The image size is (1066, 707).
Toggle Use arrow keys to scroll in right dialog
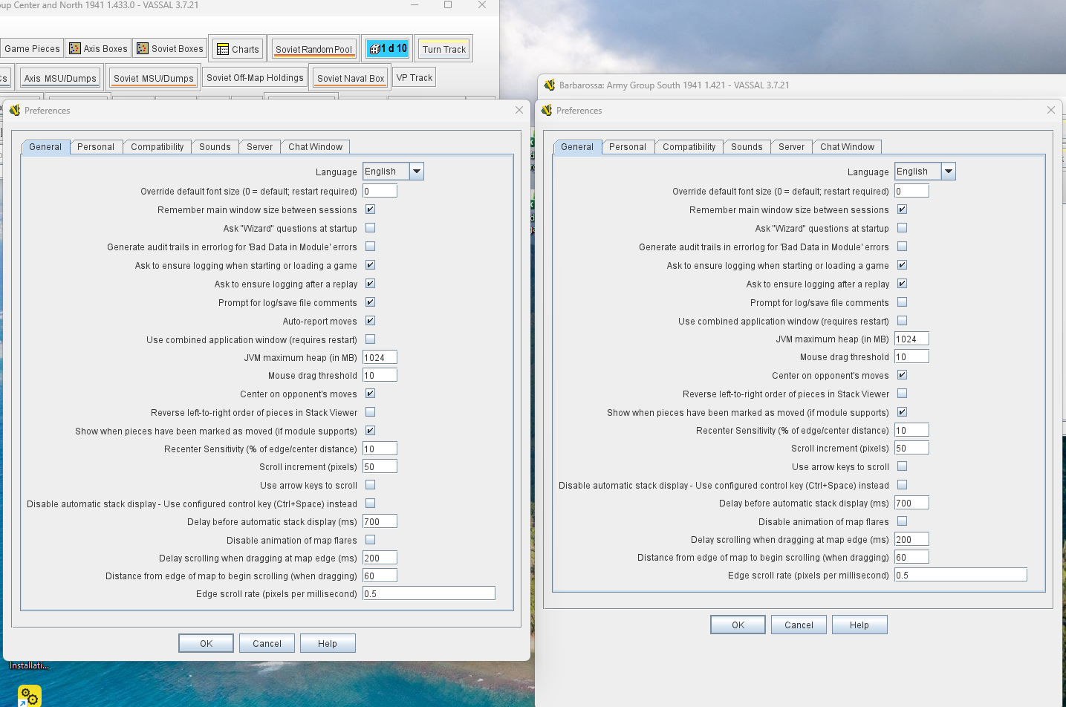pyautogui.click(x=902, y=466)
